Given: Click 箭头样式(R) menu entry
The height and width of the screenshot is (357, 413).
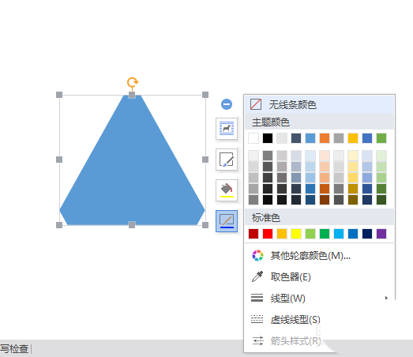Looking at the screenshot, I should (x=295, y=341).
